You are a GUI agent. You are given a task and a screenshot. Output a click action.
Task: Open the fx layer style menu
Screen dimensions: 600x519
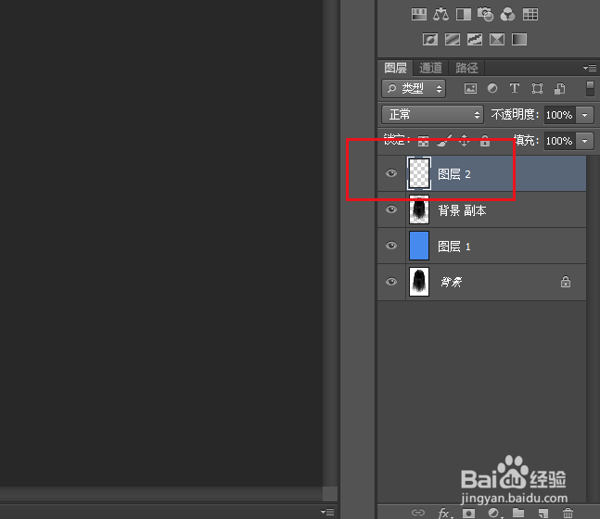(444, 513)
